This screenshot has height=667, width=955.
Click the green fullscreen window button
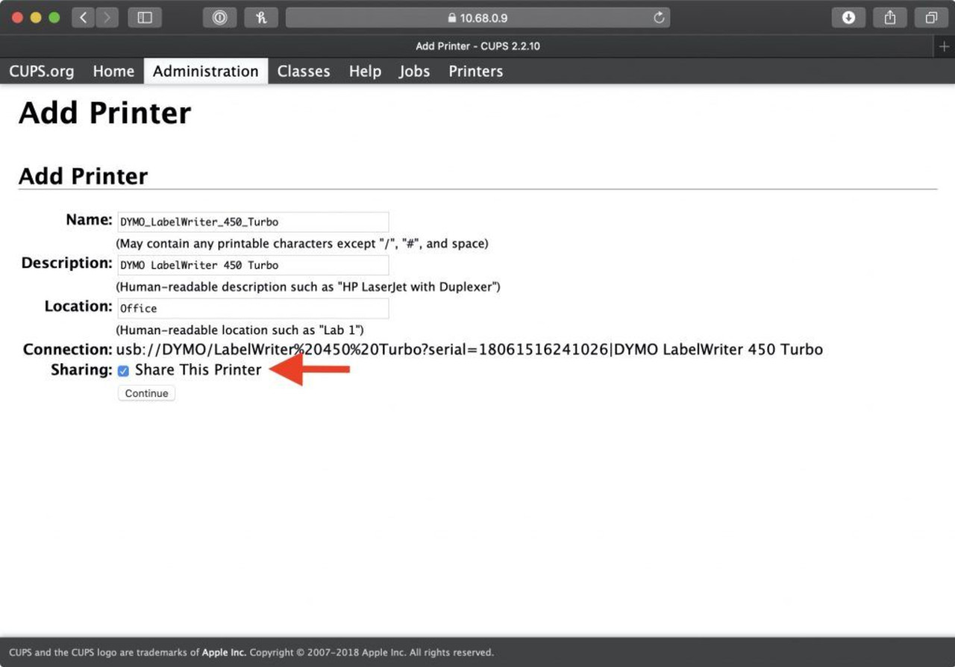point(54,18)
